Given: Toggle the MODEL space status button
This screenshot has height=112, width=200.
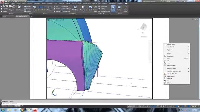Looking at the screenshot, I should coord(130,106).
